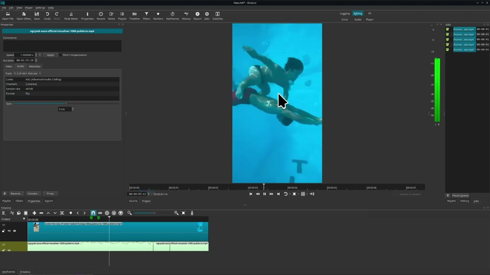This screenshot has height=275, width=490.
Task: Enable the Pitch Compensation checkbox
Action: coord(60,55)
